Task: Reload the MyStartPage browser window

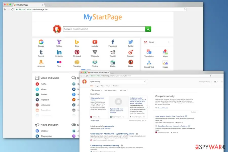Action: tap(12, 9)
